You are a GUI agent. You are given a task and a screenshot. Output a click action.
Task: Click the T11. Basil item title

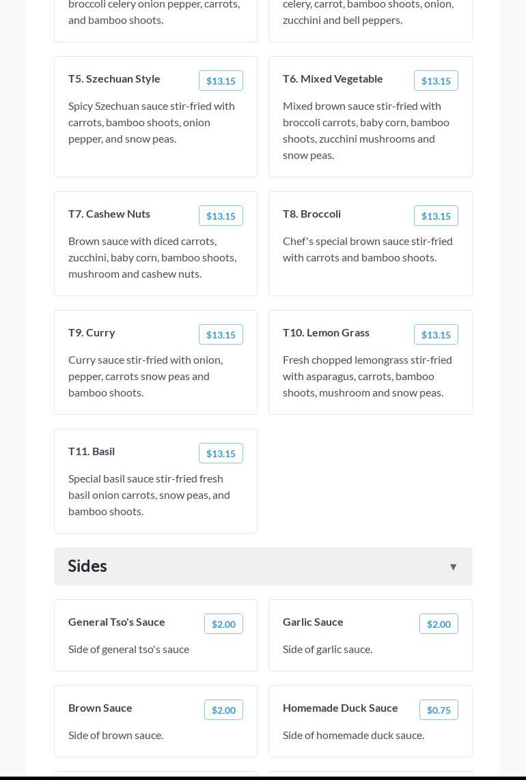tap(92, 451)
